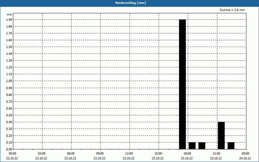Screen dimensions: 259x162
Task: Select the Summe = 2,6 mm total label
Action: pos(232,10)
